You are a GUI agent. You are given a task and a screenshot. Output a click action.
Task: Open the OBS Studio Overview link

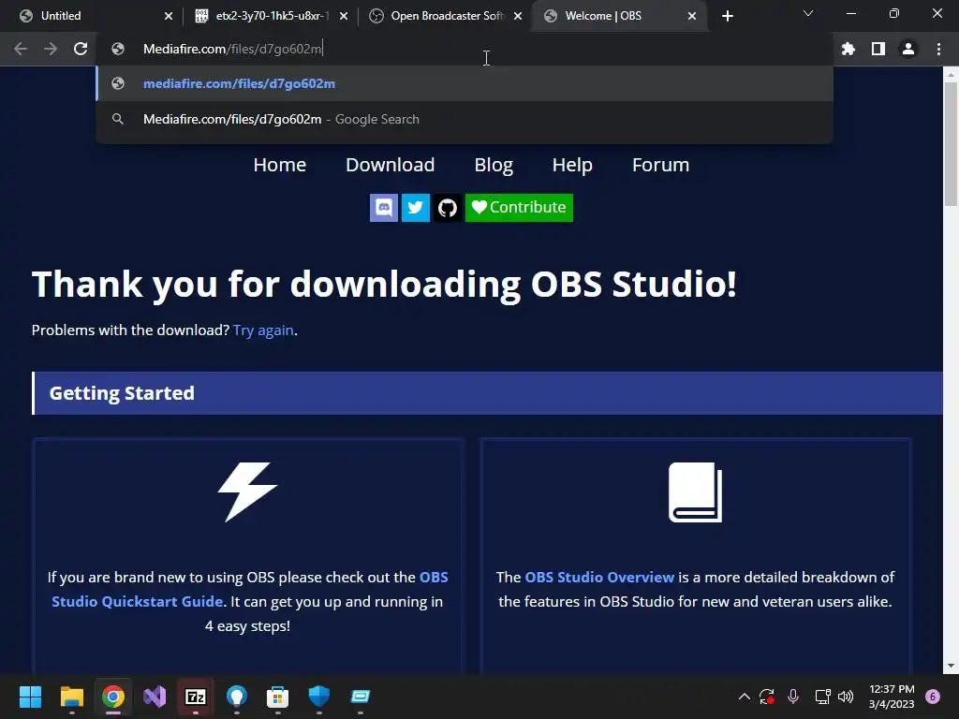point(599,577)
